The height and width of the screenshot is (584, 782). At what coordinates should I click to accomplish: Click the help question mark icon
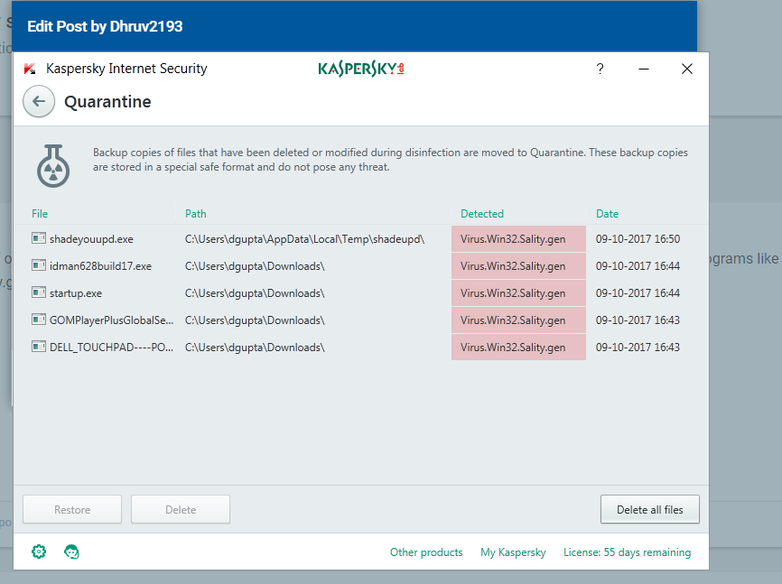pos(600,69)
